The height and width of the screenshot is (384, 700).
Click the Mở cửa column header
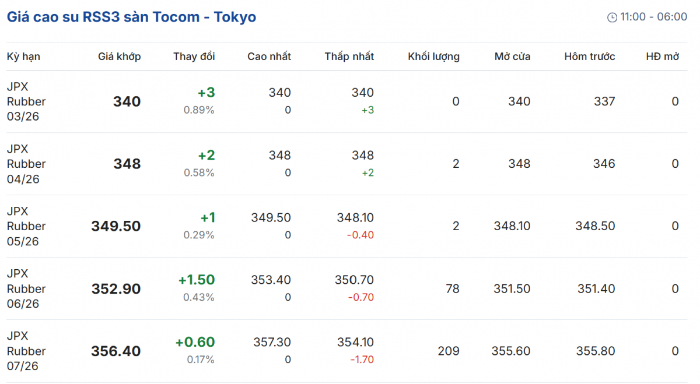click(x=512, y=57)
